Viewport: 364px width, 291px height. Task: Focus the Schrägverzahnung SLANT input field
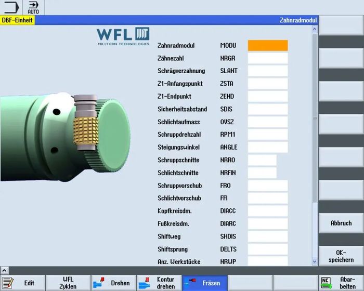coord(267,71)
